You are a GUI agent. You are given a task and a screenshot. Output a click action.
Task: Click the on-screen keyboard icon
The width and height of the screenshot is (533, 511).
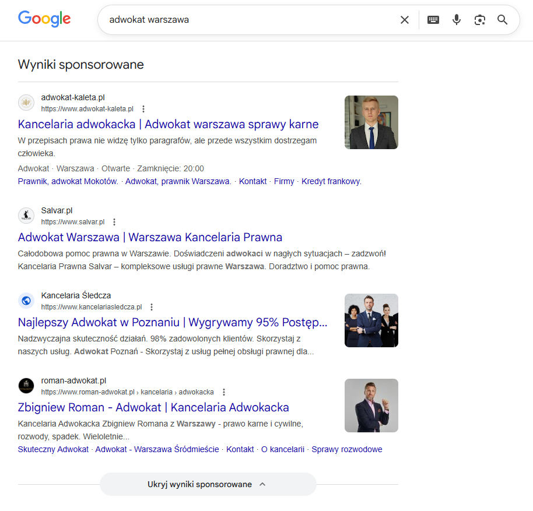click(x=433, y=19)
